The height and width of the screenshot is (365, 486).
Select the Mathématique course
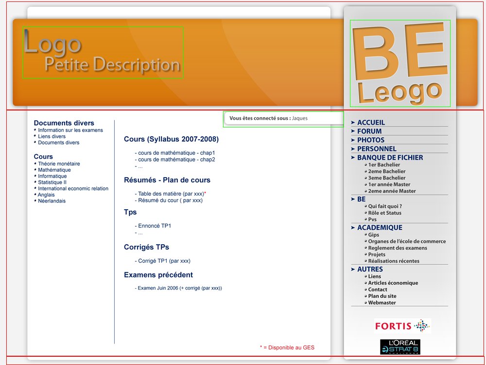(54, 170)
